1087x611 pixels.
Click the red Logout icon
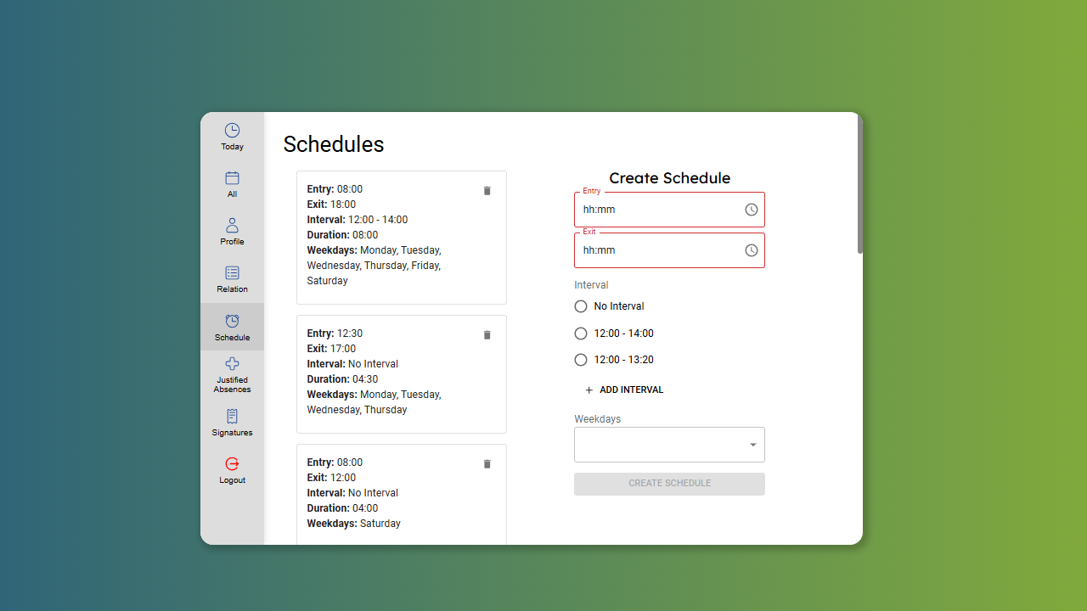point(232,464)
